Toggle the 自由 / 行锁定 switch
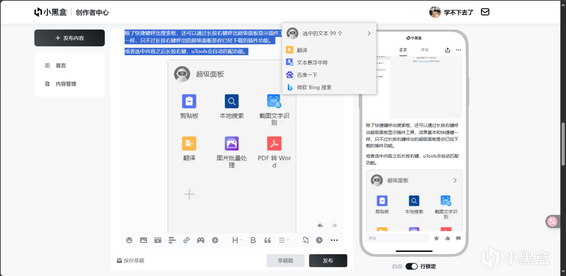Viewport: 566px width, 276px height. point(412,266)
